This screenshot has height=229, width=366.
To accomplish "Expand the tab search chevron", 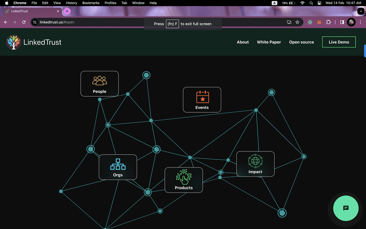I will tap(360, 11).
